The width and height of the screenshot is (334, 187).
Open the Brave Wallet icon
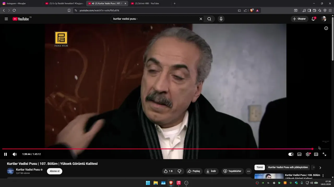pos(314,10)
